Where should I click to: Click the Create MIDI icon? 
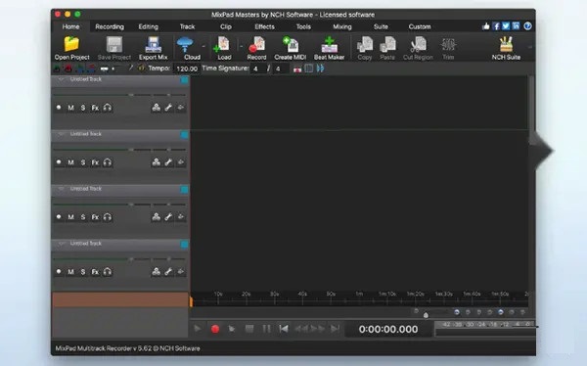291,45
